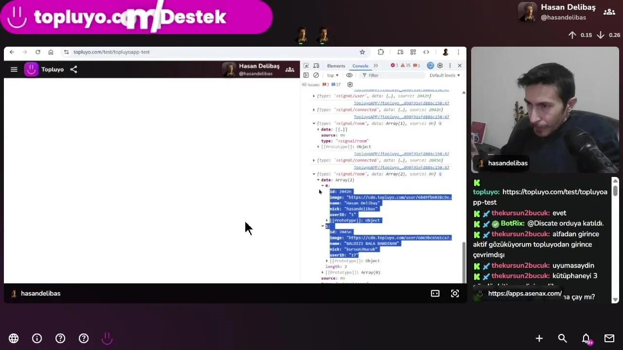Open browser three-dot menu

[458, 52]
